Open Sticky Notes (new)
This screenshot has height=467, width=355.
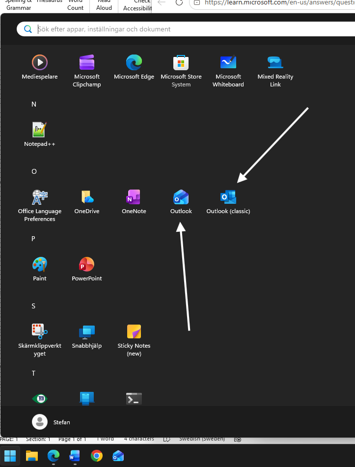[x=134, y=340]
